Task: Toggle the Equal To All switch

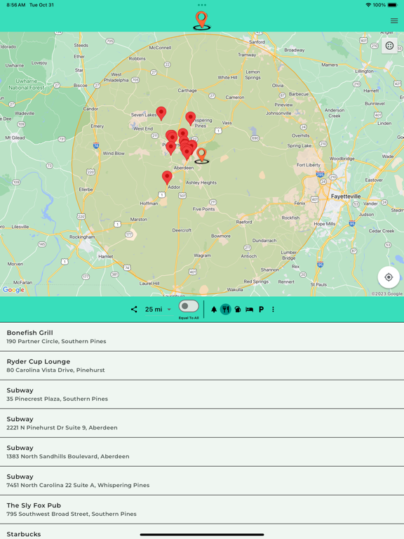Action: (189, 306)
